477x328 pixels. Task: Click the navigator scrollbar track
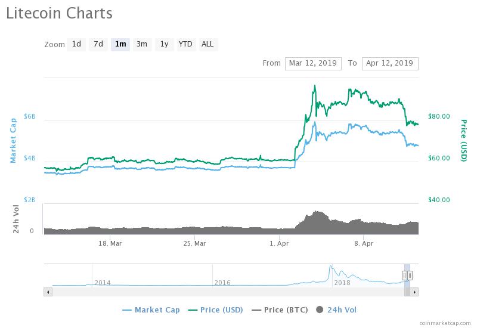(x=227, y=292)
